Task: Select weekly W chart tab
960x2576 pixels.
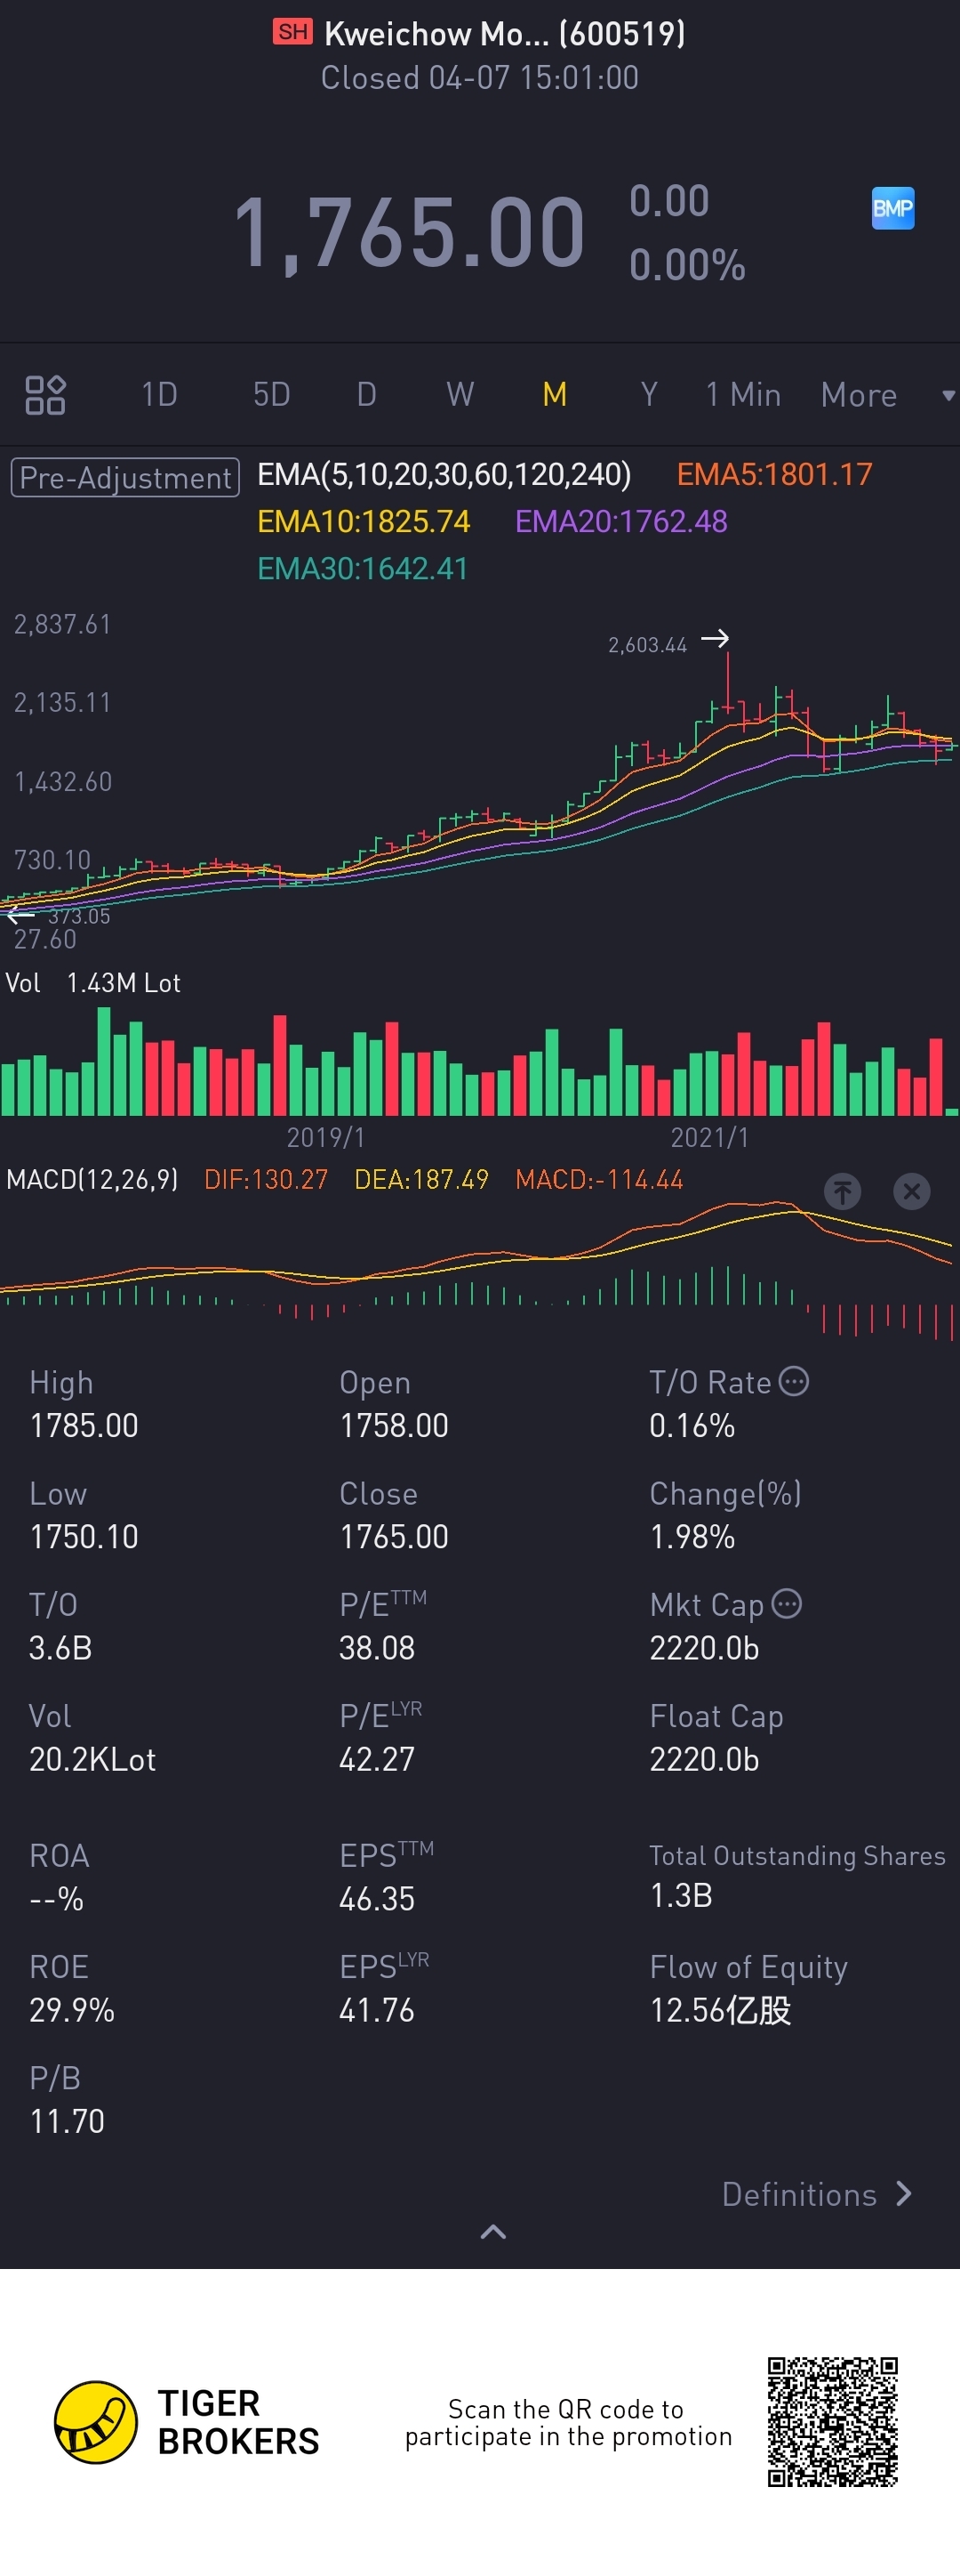Action: point(460,394)
